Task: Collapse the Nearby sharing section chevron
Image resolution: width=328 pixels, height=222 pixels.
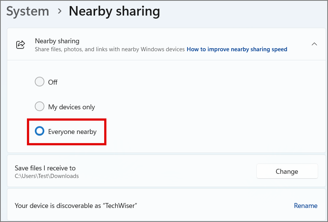Action: coord(314,44)
